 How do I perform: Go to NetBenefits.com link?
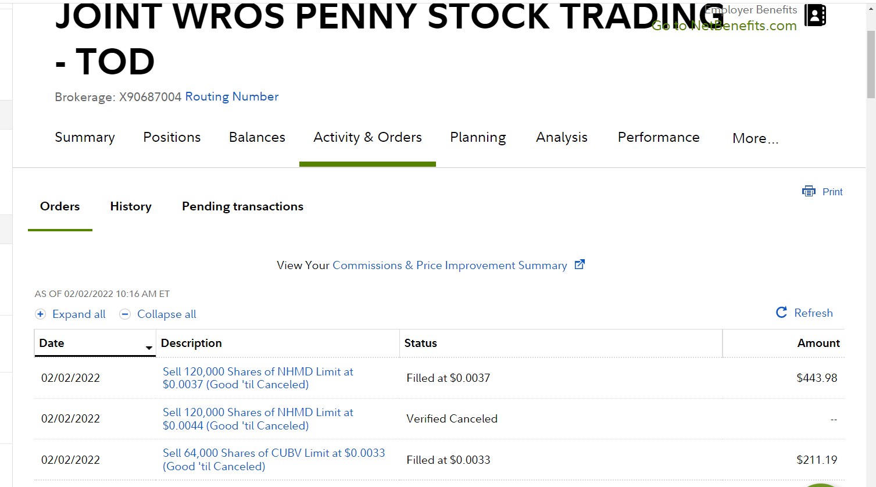click(724, 26)
